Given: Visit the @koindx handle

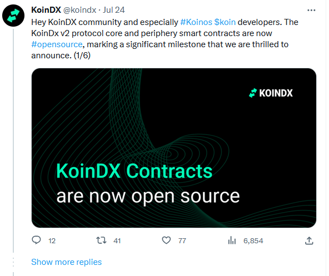Looking at the screenshot, I should click(x=79, y=10).
